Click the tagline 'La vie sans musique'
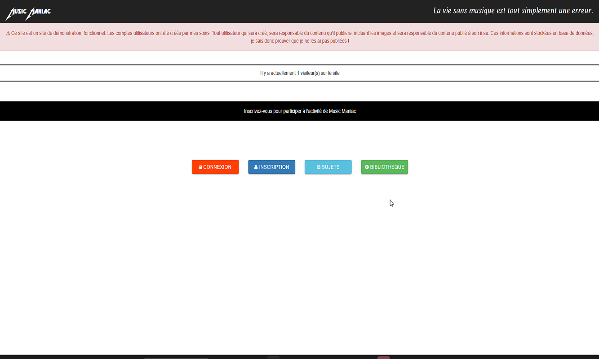The height and width of the screenshot is (359, 599). 513,11
